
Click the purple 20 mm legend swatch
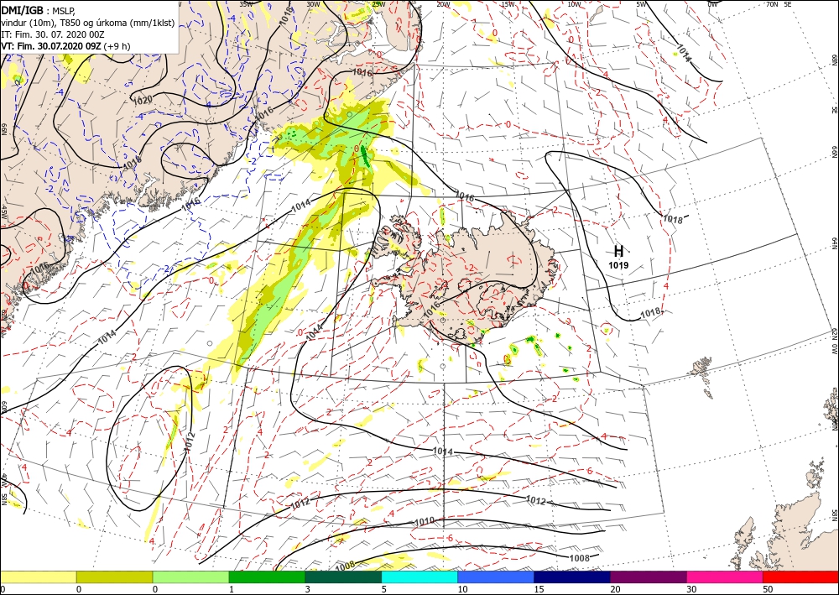point(648,577)
